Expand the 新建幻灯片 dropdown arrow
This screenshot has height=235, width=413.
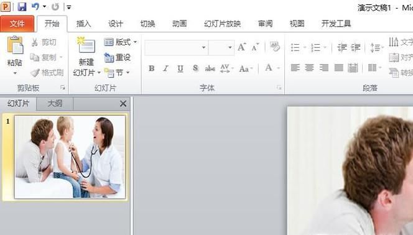click(x=99, y=72)
